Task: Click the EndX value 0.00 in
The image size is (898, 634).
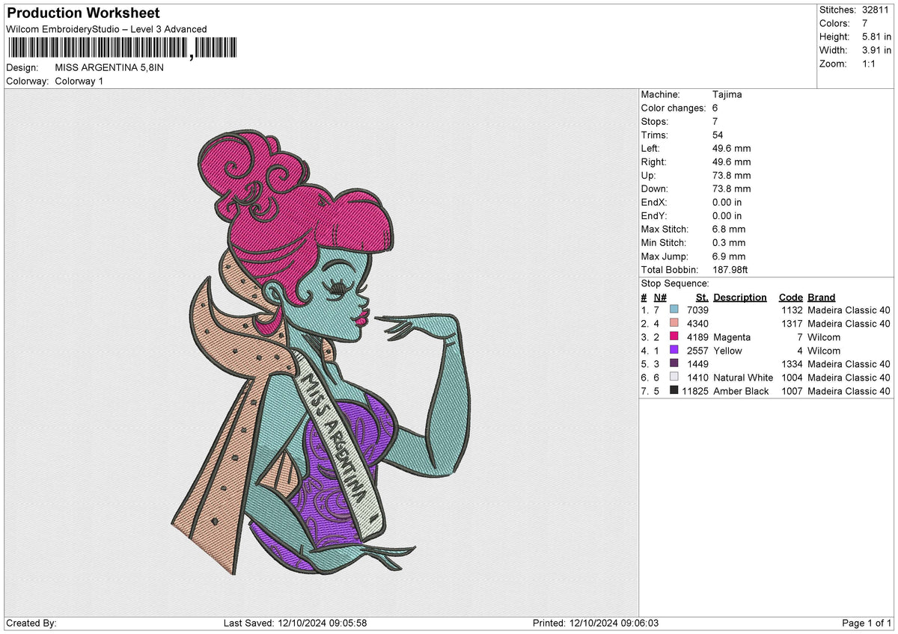Action: (x=727, y=203)
